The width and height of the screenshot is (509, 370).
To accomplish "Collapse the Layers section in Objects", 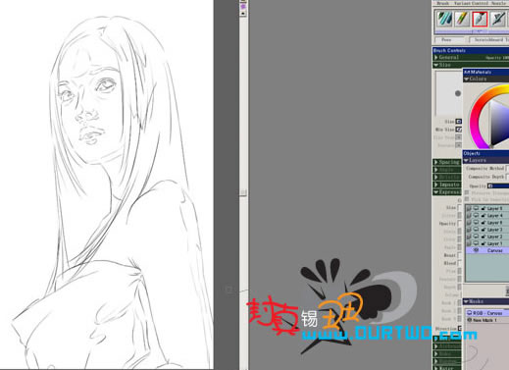I will (x=466, y=161).
